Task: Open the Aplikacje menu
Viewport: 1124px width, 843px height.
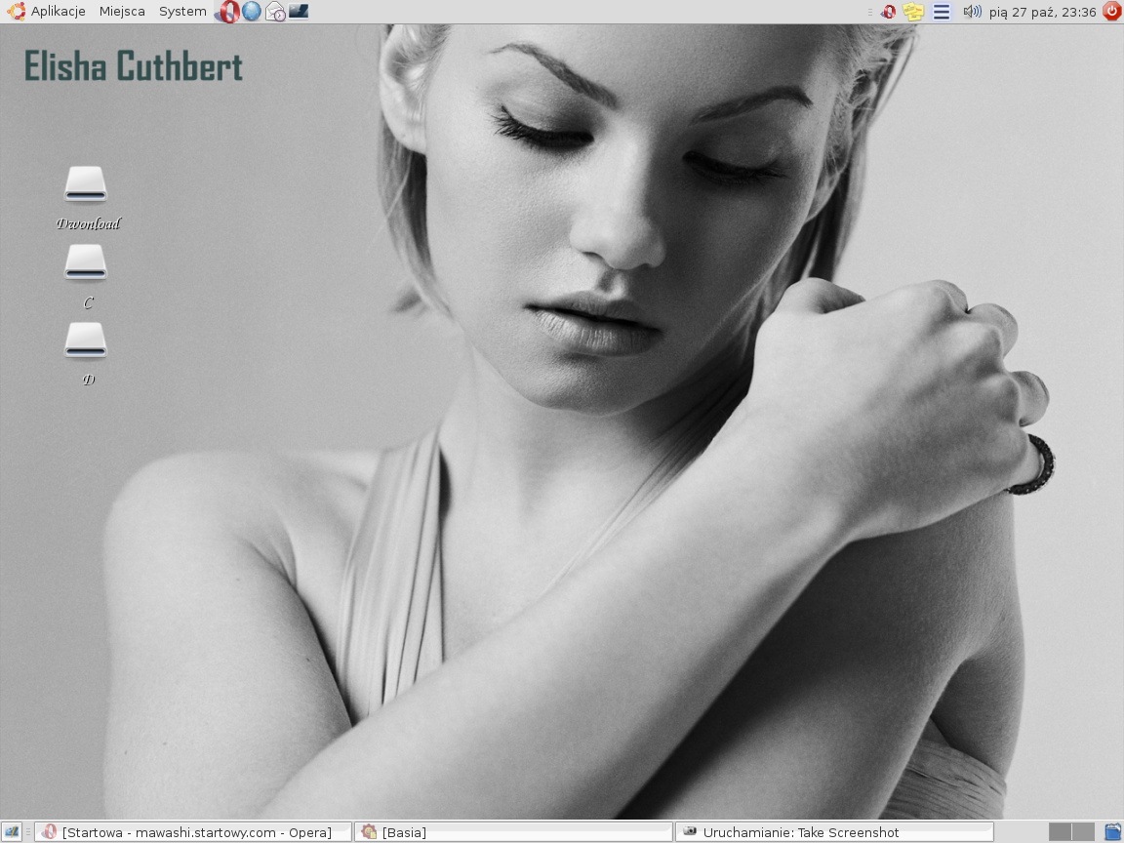Action: click(x=59, y=12)
